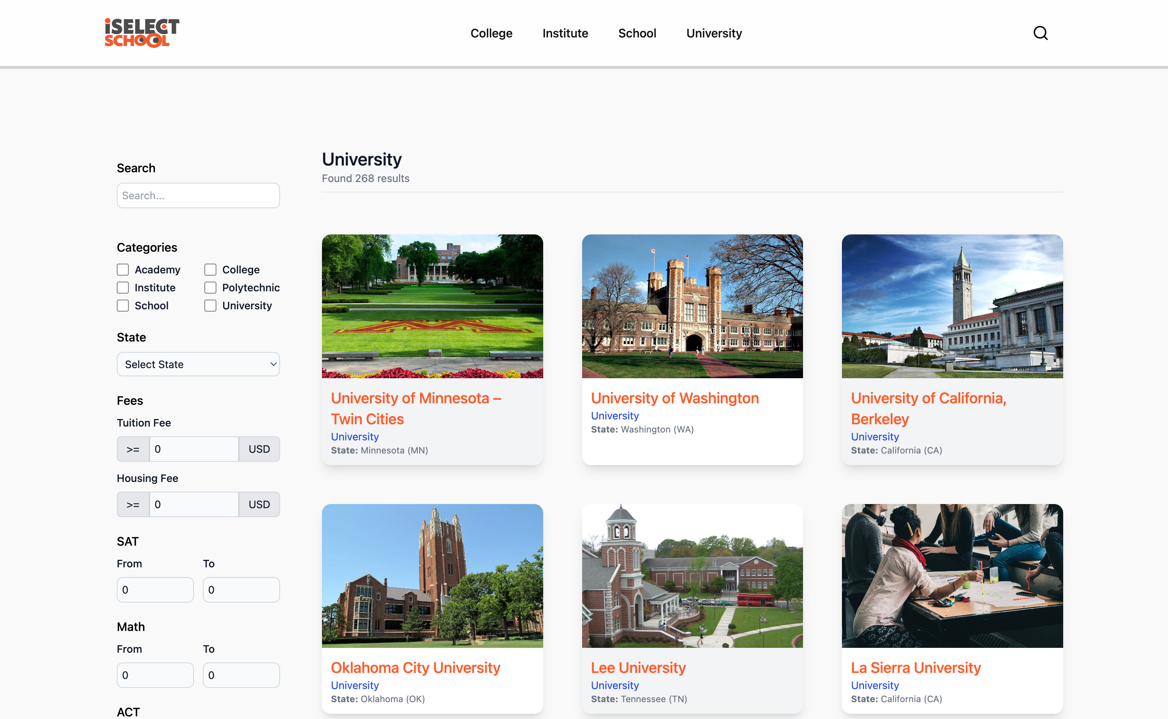
Task: Click University category under California, Berkeley
Action: pyautogui.click(x=875, y=437)
